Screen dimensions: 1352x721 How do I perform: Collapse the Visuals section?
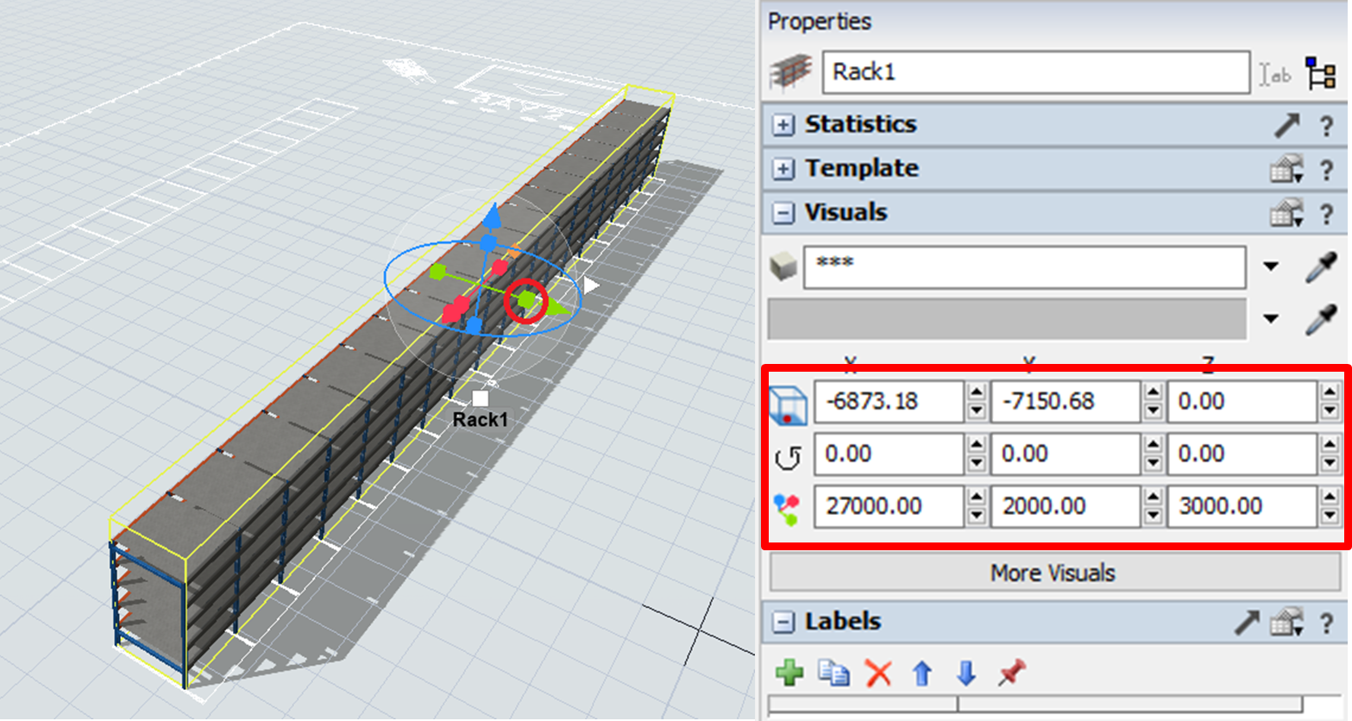tap(783, 213)
